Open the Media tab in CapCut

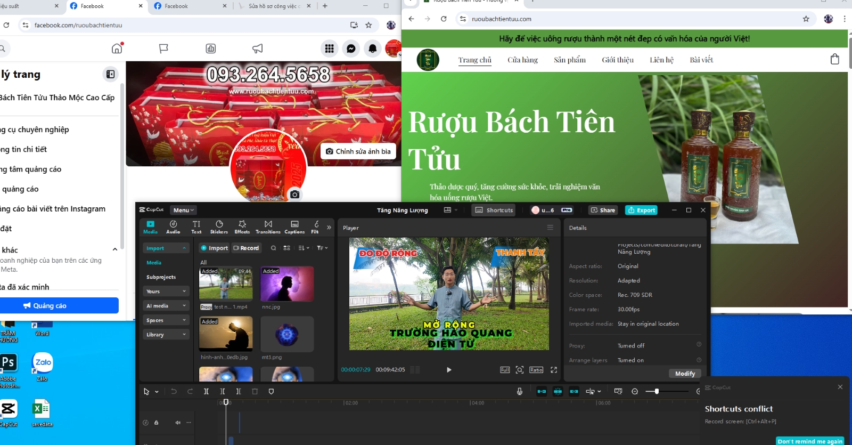tap(150, 227)
